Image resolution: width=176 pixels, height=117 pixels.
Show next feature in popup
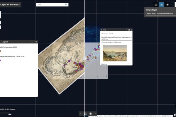click(x=126, y=30)
